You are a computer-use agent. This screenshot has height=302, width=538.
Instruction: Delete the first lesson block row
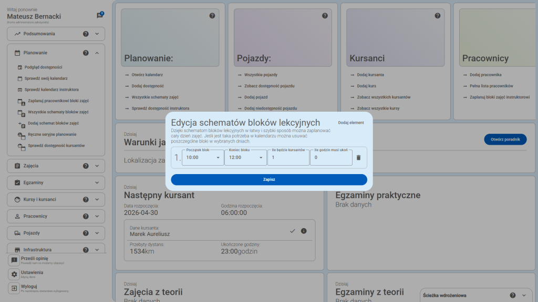point(358,157)
